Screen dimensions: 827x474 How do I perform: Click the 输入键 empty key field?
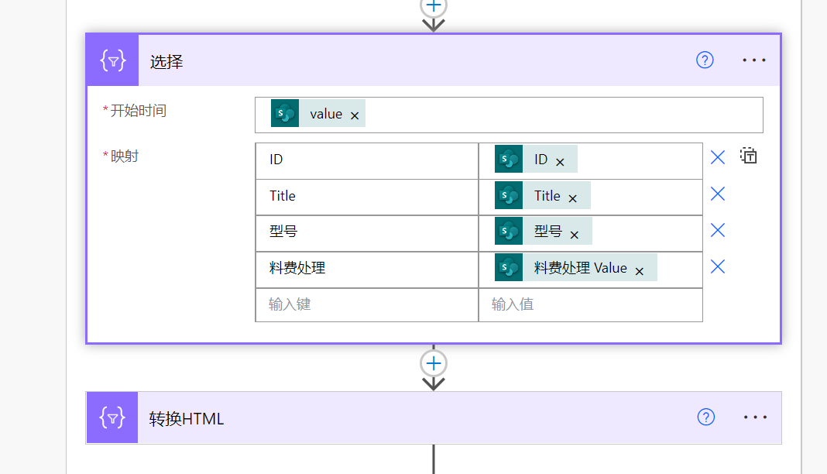pos(366,304)
